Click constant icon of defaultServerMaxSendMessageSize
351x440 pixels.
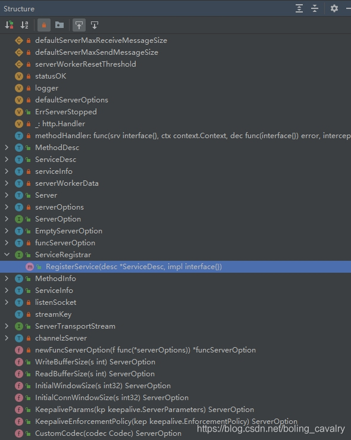[19, 52]
